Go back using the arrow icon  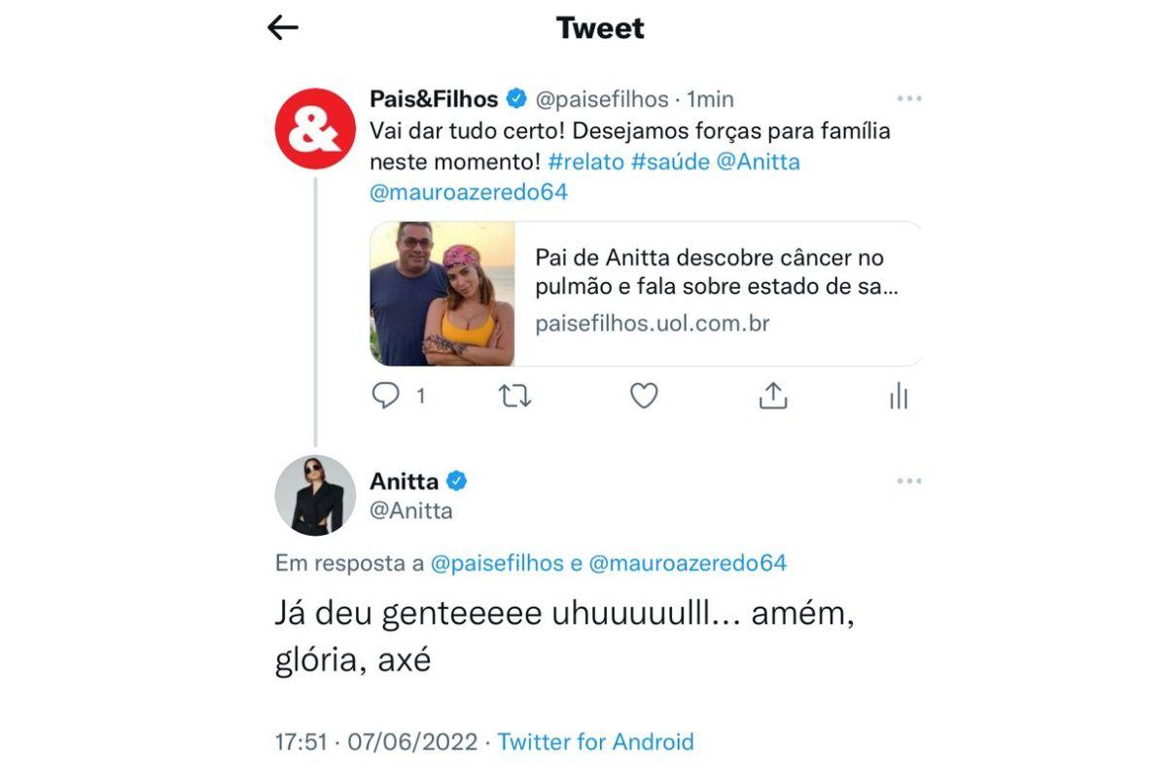[282, 27]
